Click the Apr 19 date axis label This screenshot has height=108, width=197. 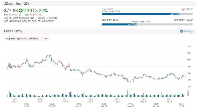[104, 105]
